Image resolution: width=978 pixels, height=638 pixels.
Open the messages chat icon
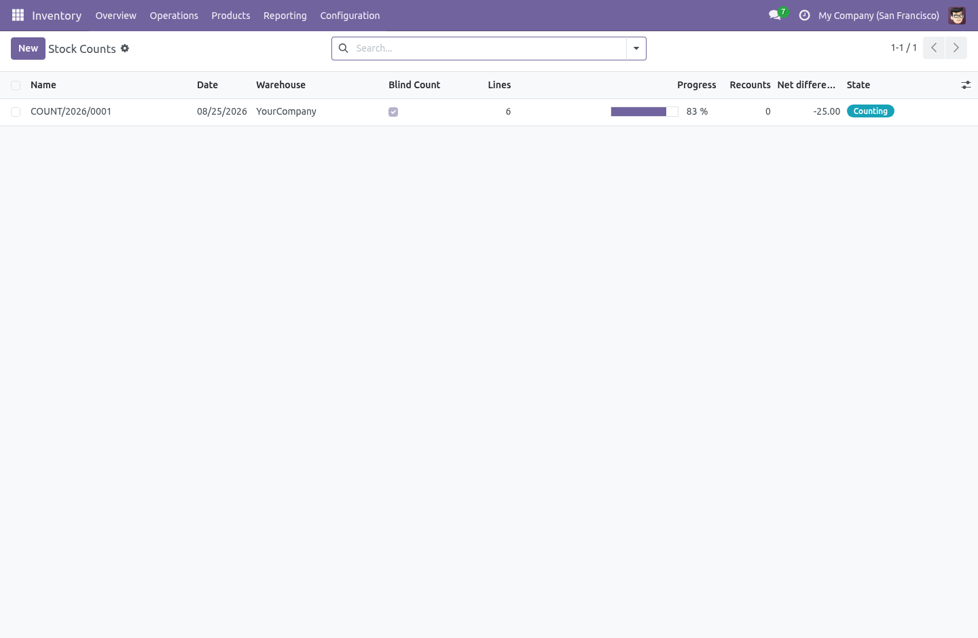tap(775, 15)
